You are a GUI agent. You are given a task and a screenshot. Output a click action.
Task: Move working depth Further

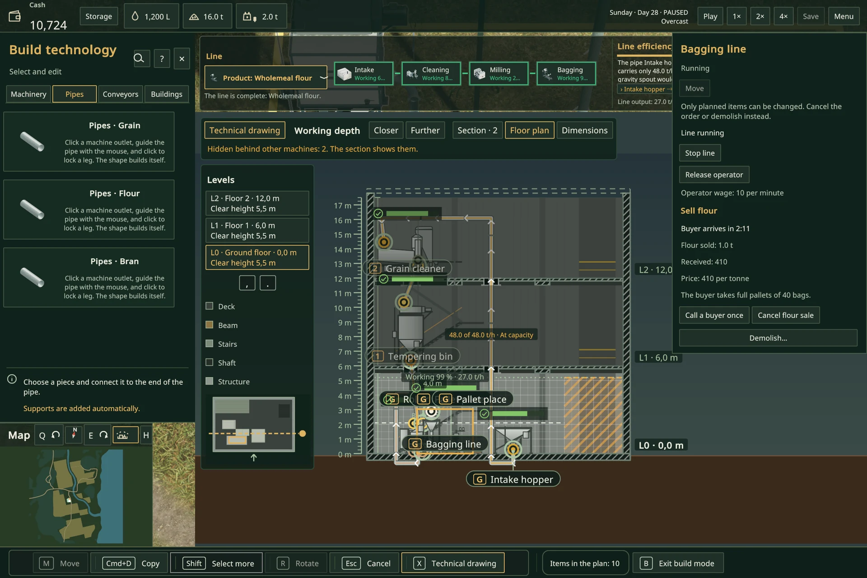pos(425,131)
